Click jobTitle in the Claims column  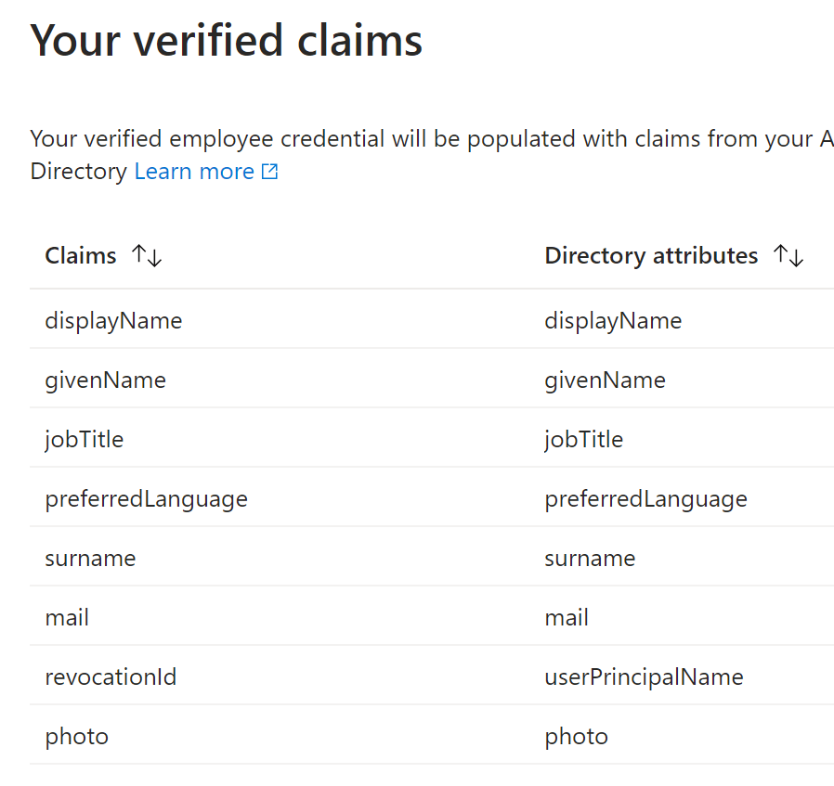[x=84, y=440]
